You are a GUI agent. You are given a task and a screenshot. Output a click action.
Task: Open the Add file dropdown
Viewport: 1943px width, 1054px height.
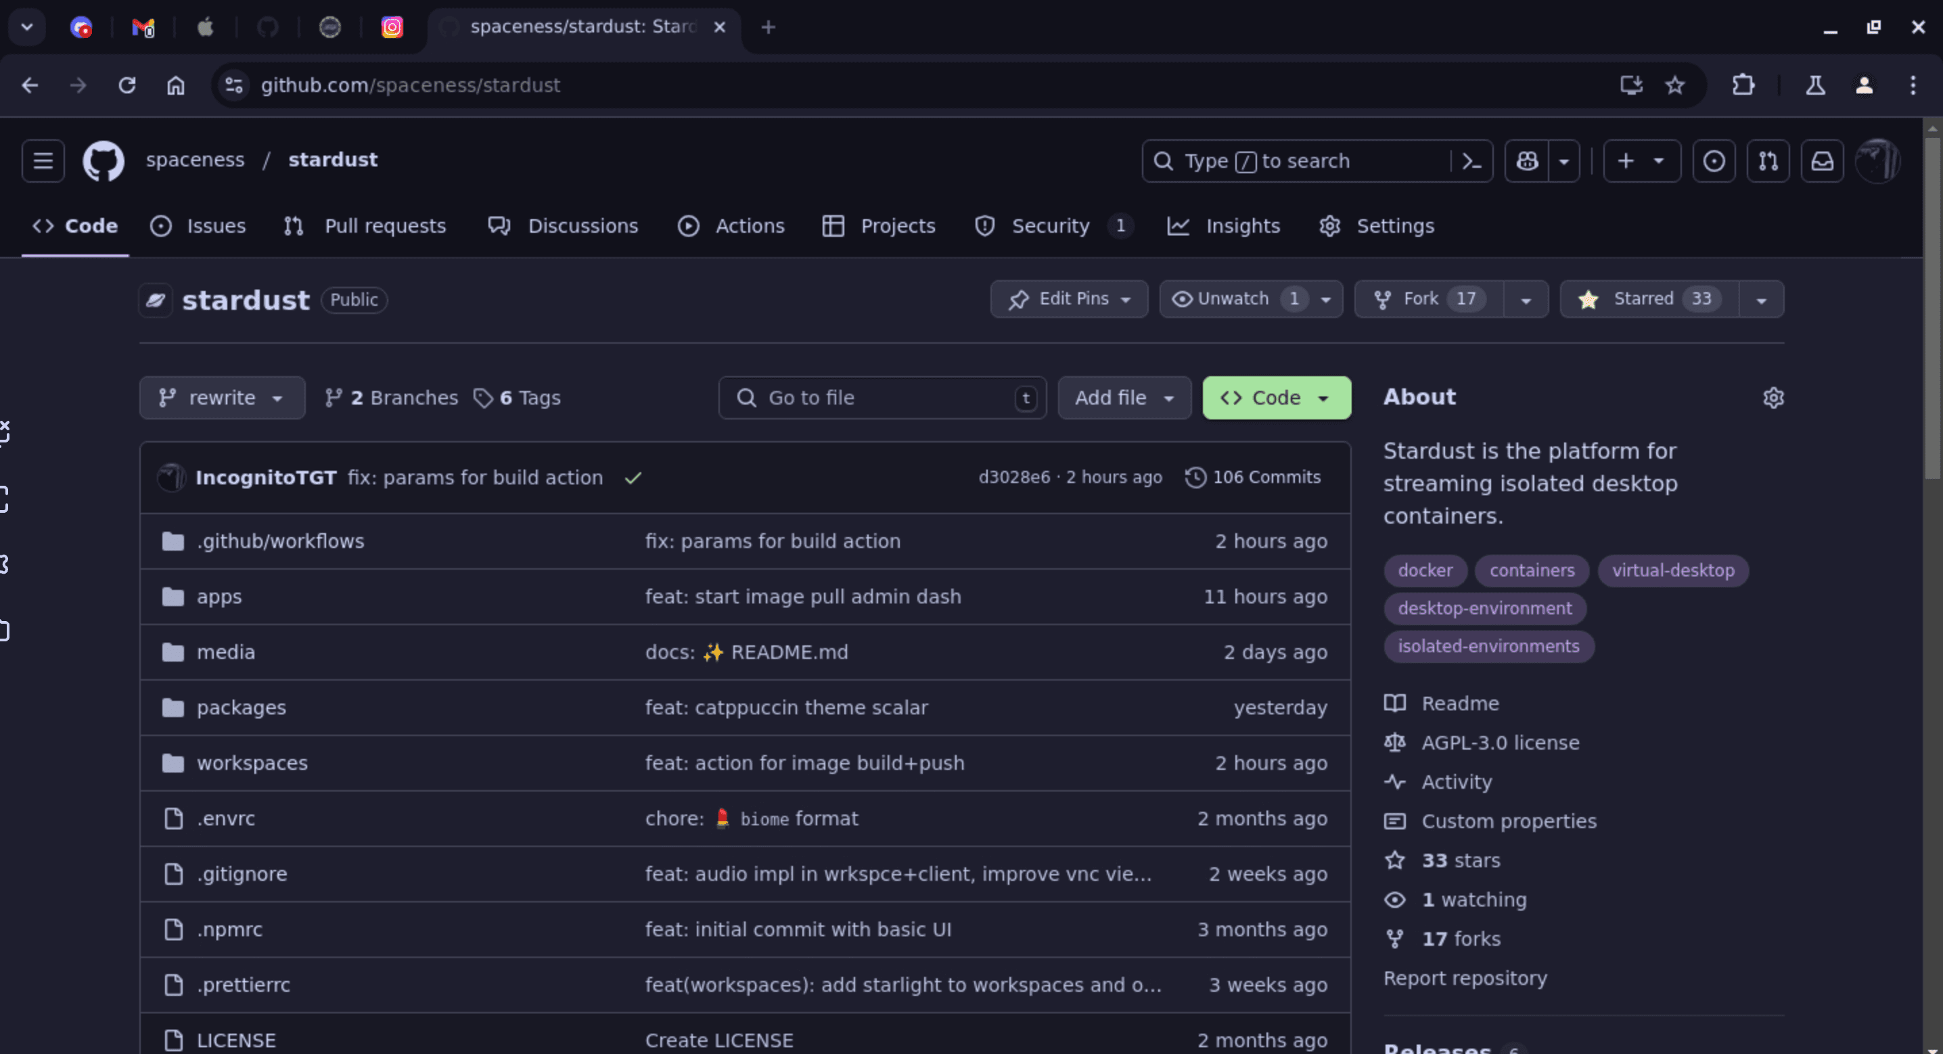pos(1124,398)
